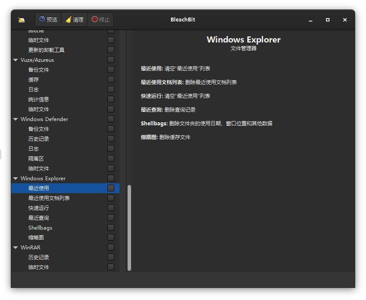
Task: Select 最近使用文档列表 in the tree
Action: click(65, 198)
